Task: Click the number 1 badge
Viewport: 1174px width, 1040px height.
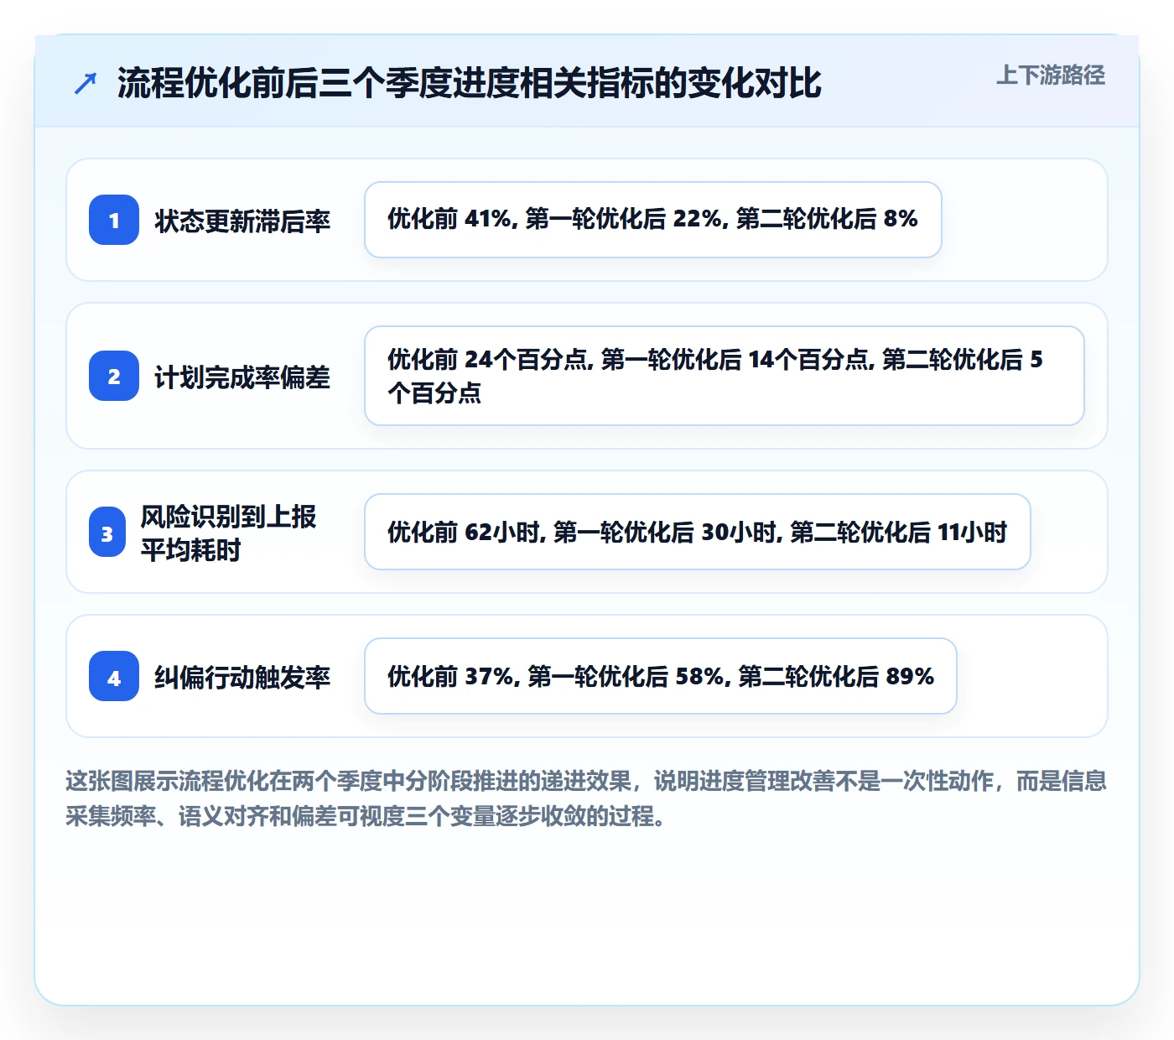Action: click(x=114, y=220)
